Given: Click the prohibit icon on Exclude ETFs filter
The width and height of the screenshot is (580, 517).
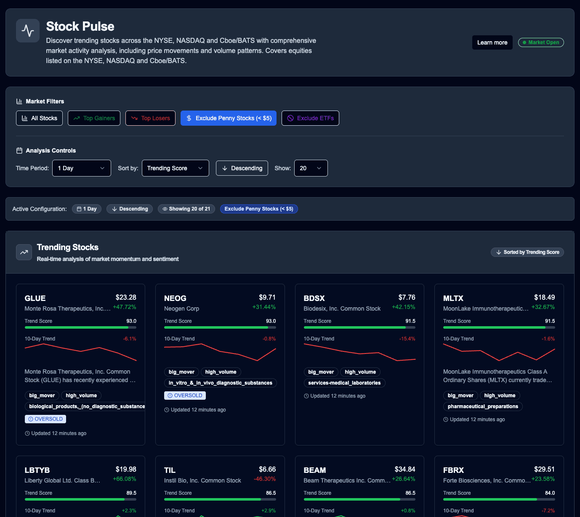Looking at the screenshot, I should point(290,118).
